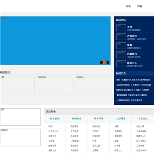Click 大国 title in the 新品测试 panel
Viewport: 154px width, 154px height.
click(130, 27)
